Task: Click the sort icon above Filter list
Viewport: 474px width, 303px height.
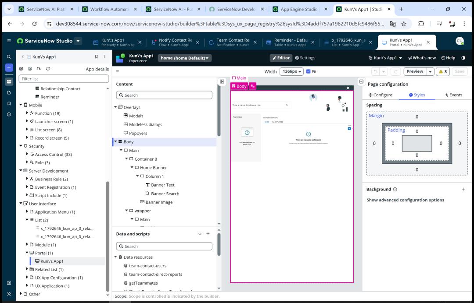Action: tap(39, 69)
